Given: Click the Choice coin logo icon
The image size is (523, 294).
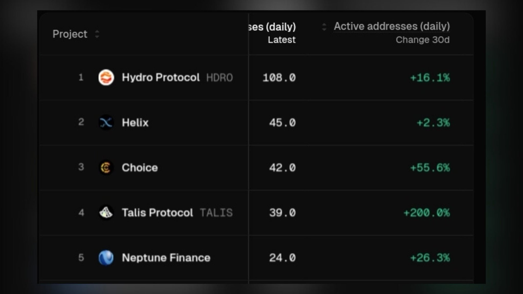Looking at the screenshot, I should [x=106, y=168].
